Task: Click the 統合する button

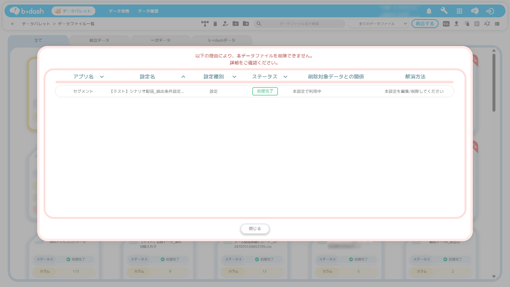Action: [x=424, y=24]
